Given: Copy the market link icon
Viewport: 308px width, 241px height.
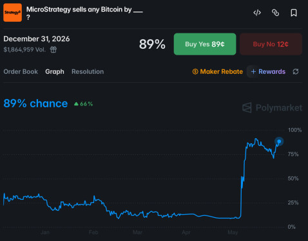Looking at the screenshot, I should pos(275,13).
